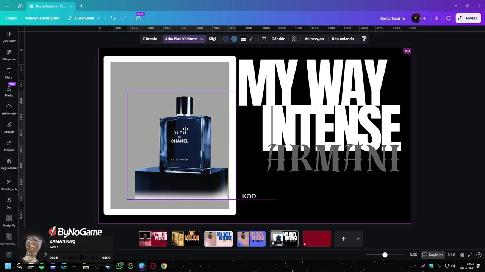Select the Silgi eraser option
The width and height of the screenshot is (485, 272).
click(212, 39)
